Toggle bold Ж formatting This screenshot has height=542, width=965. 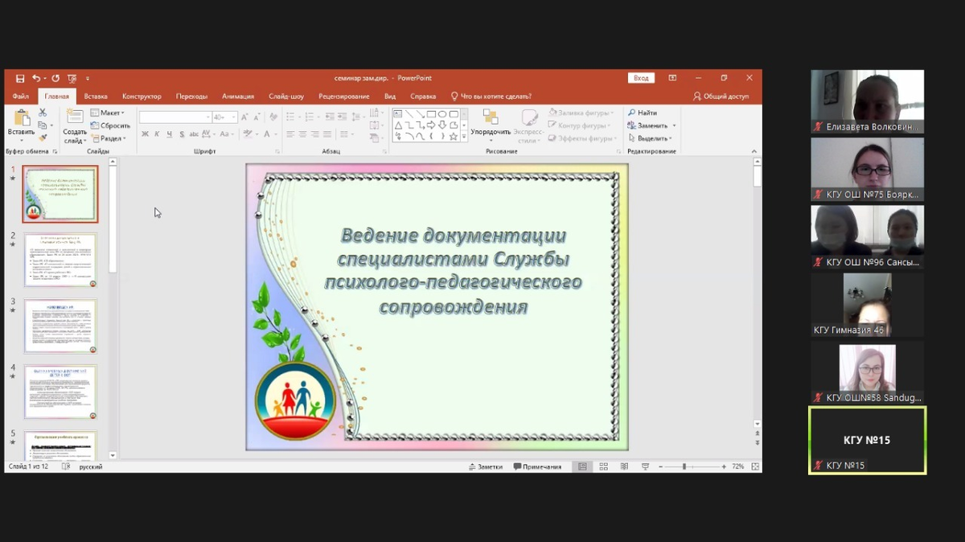click(x=145, y=134)
